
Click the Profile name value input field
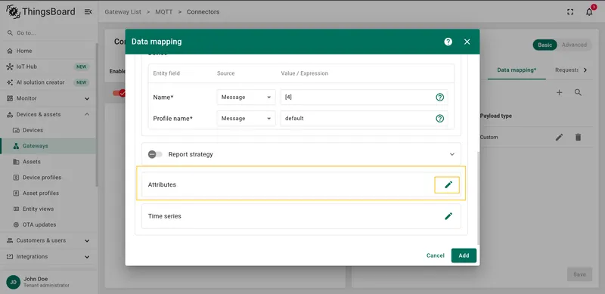point(365,119)
